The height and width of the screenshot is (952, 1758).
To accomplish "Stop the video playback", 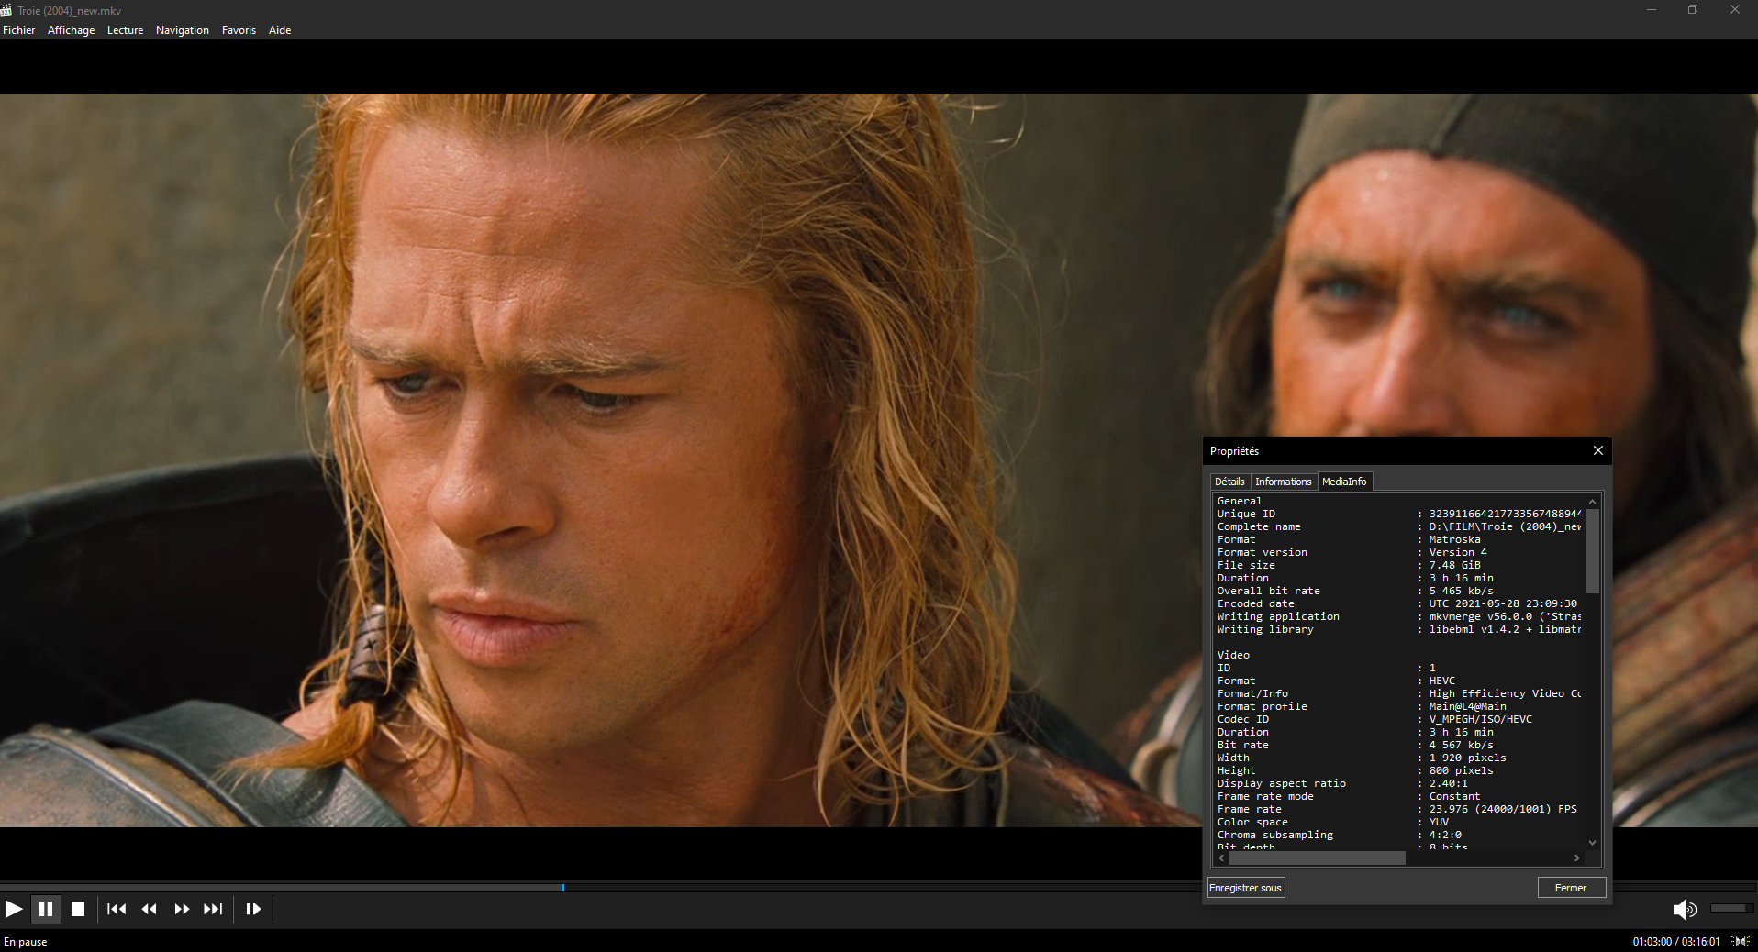I will coord(78,909).
